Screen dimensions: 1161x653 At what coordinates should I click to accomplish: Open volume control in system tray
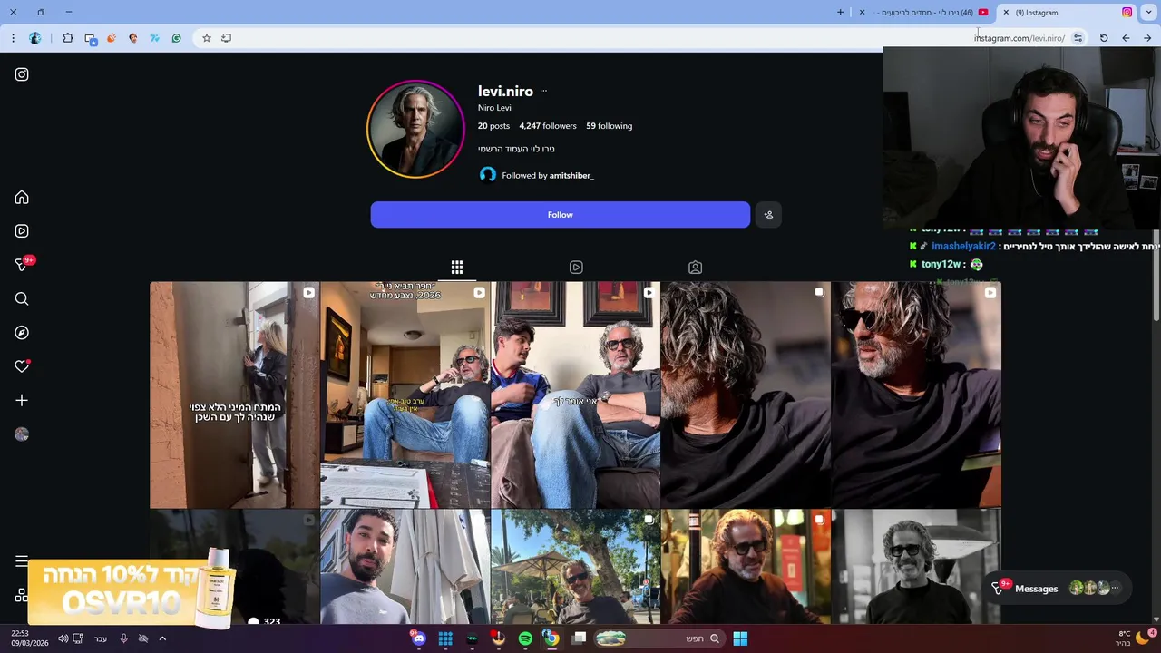[x=63, y=638]
